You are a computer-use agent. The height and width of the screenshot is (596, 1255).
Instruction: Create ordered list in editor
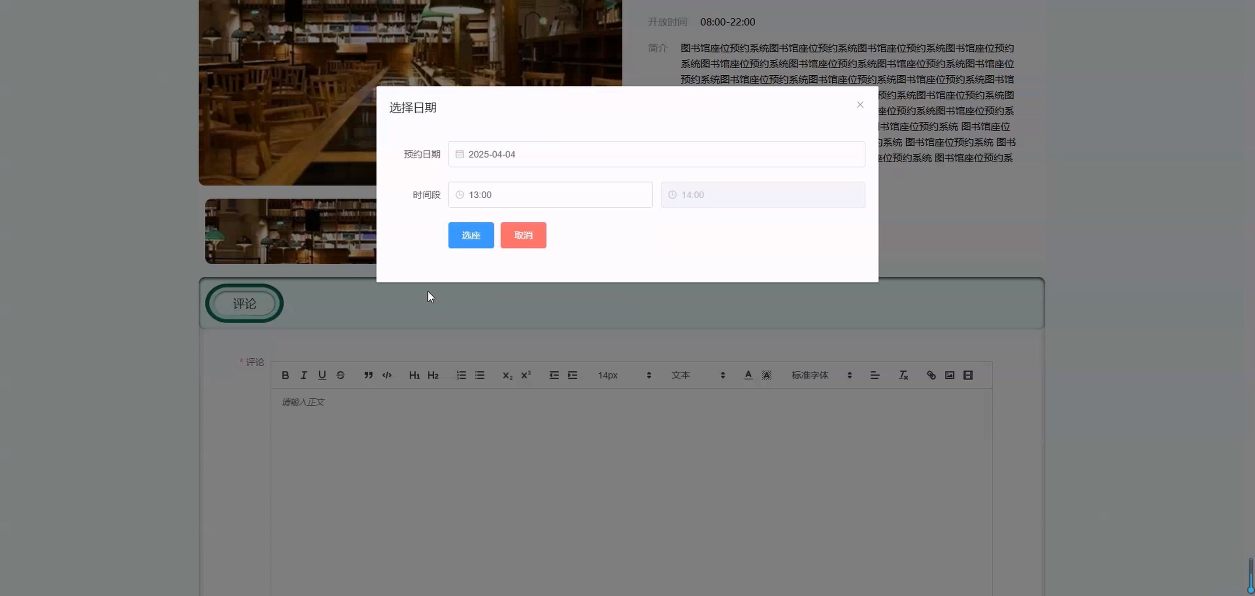point(461,375)
